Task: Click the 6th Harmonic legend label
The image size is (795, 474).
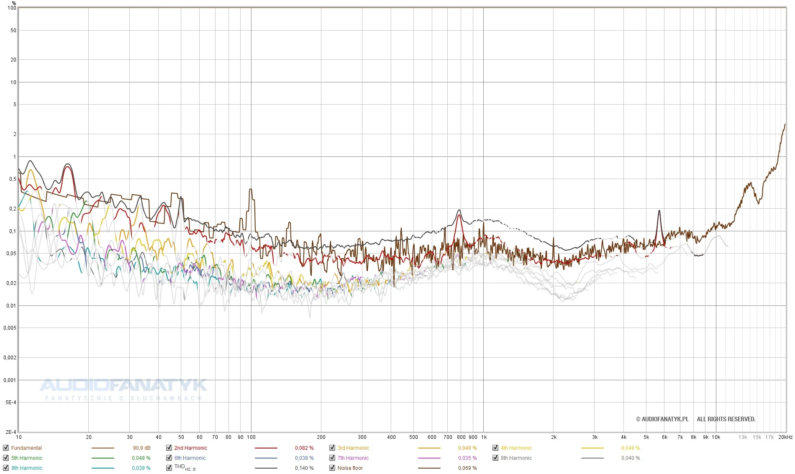Action: [190, 458]
